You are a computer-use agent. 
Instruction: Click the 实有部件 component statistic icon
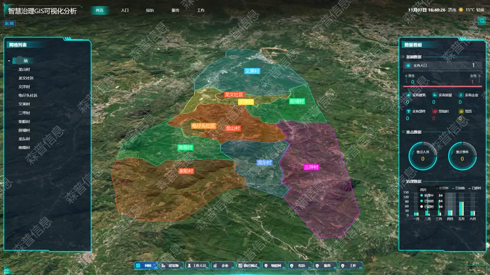[x=408, y=111]
